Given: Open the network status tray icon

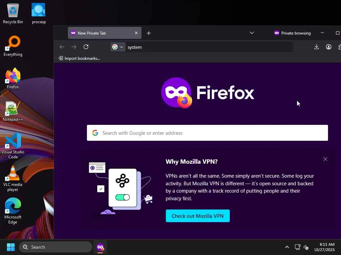Looking at the screenshot, I should tap(297, 247).
